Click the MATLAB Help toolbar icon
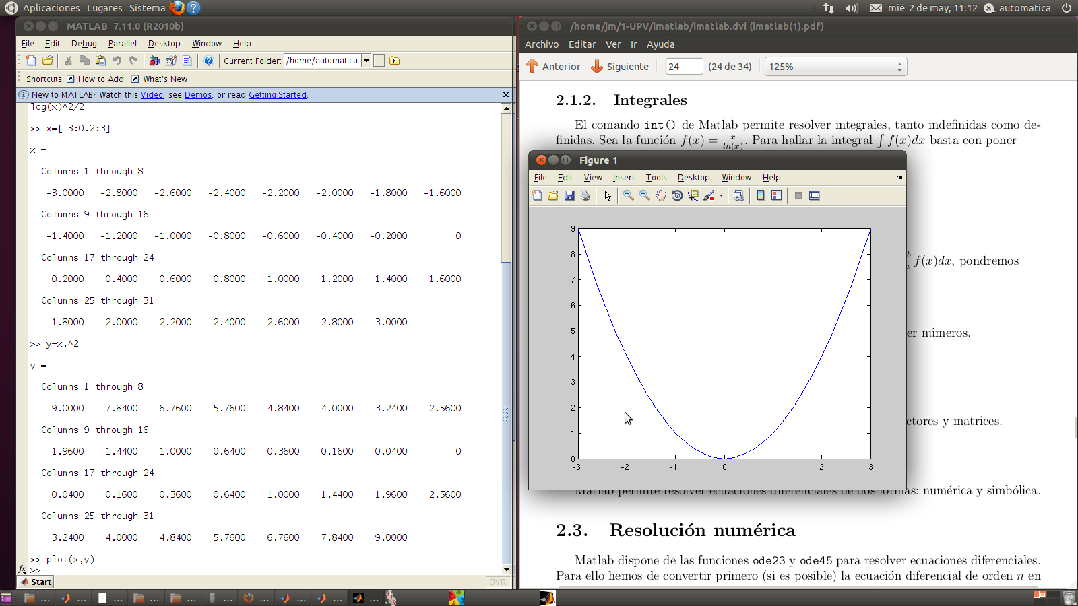 click(209, 61)
